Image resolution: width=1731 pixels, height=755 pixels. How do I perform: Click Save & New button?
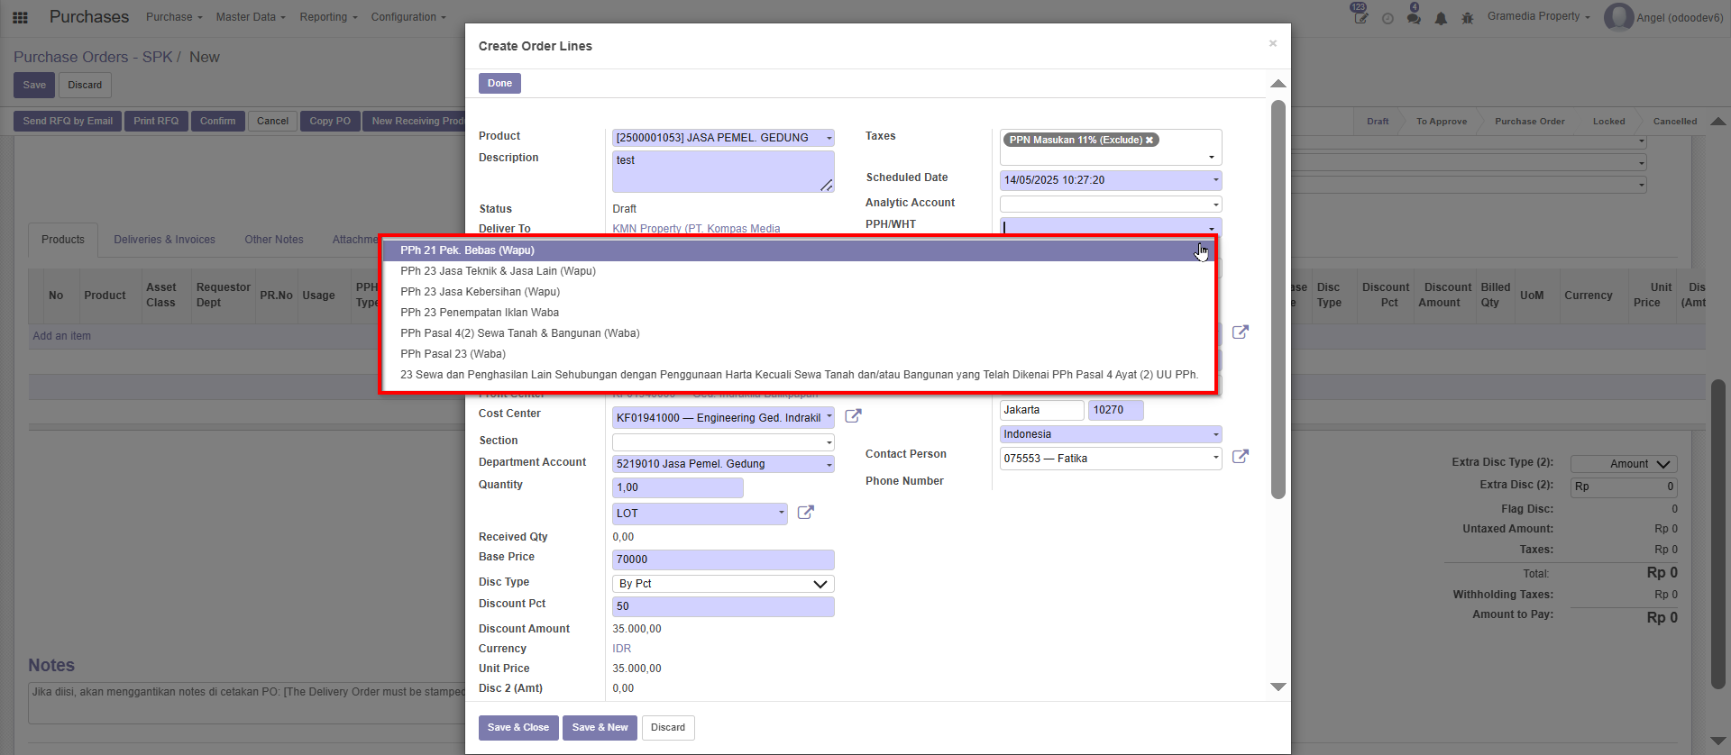click(x=600, y=728)
